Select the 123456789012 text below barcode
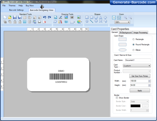Screen dimensions: 157x121 click(61, 82)
